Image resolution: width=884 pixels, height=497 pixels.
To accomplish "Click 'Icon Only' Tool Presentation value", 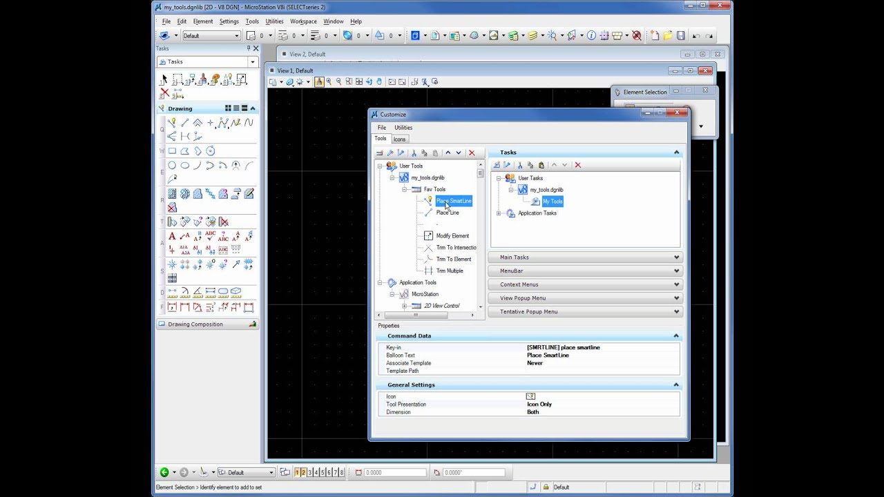I will click(539, 405).
